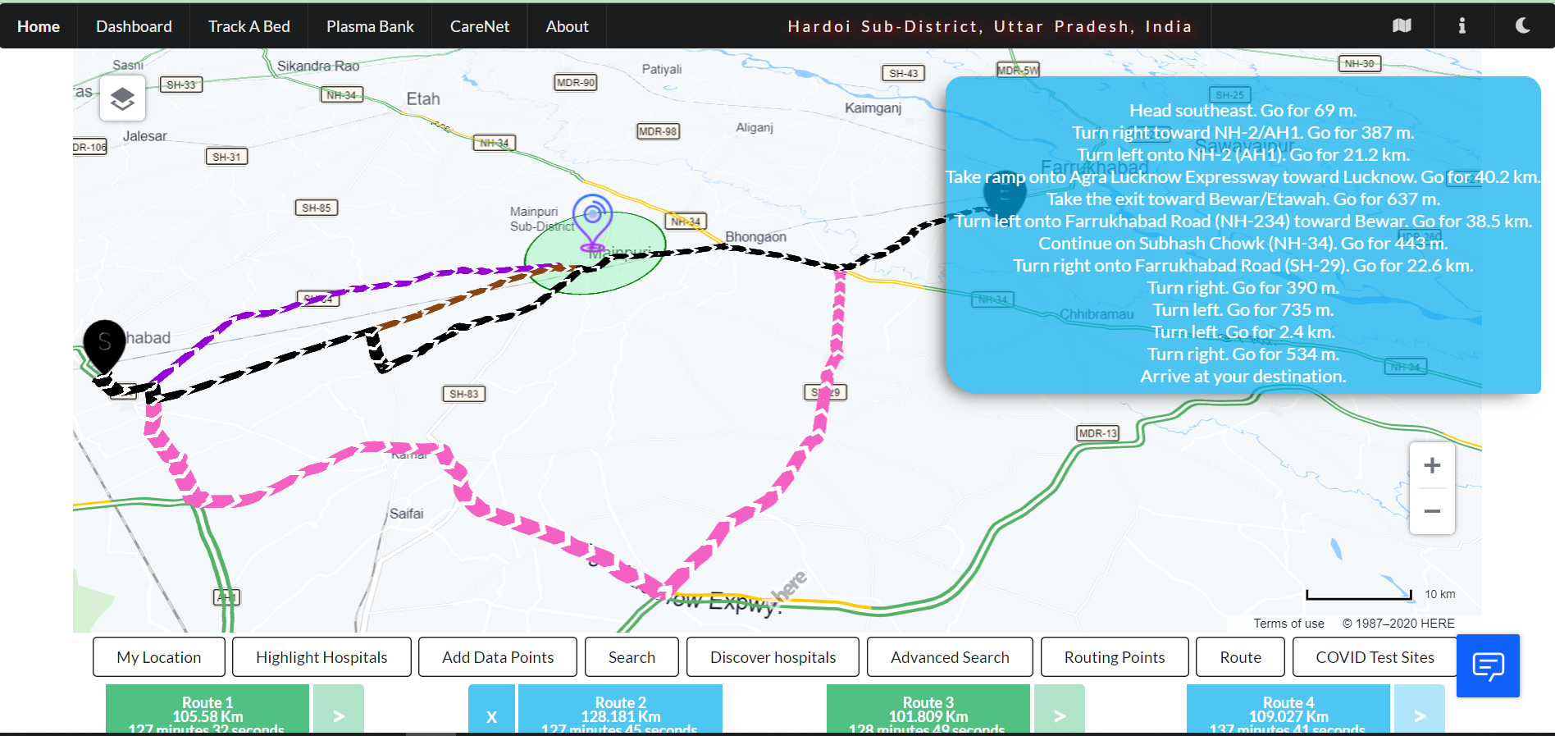Click the blue route directions panel
Screen dimensions: 1555x736
1243,235
